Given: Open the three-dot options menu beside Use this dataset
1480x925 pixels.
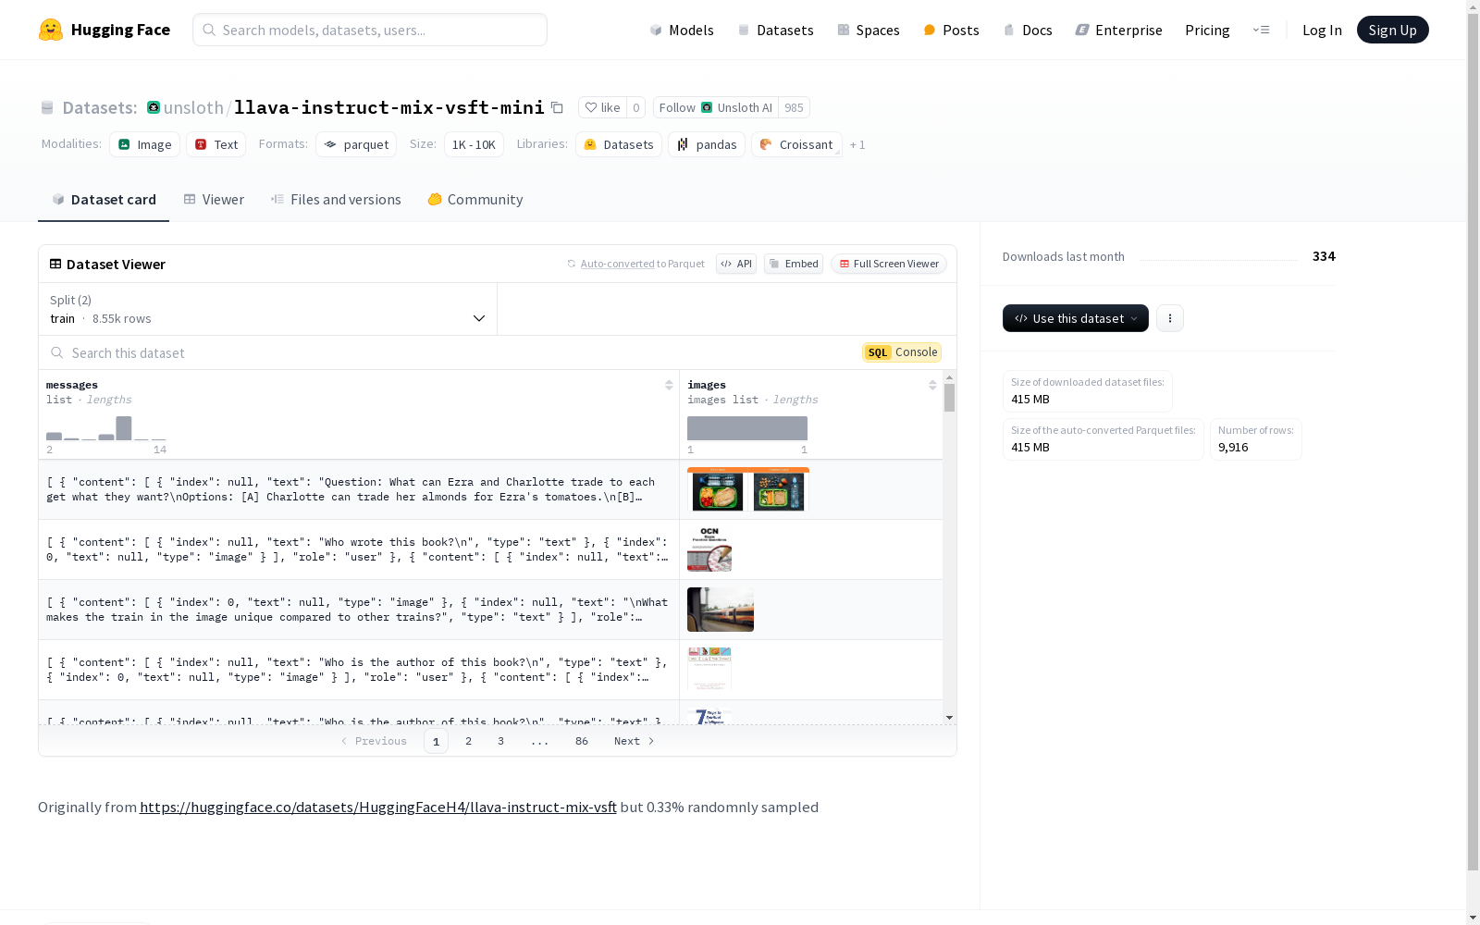Looking at the screenshot, I should coord(1170,318).
